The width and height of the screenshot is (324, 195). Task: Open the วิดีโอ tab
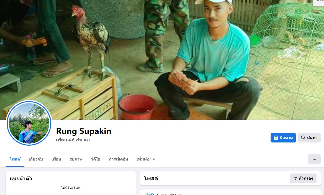pos(96,159)
